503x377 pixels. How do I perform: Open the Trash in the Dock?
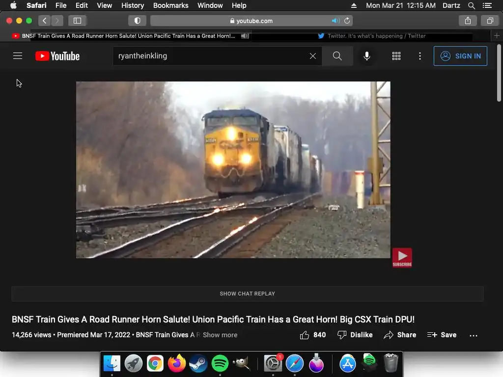pyautogui.click(x=391, y=363)
